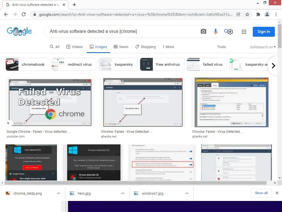Expand options for hero.jpg download

(123, 194)
